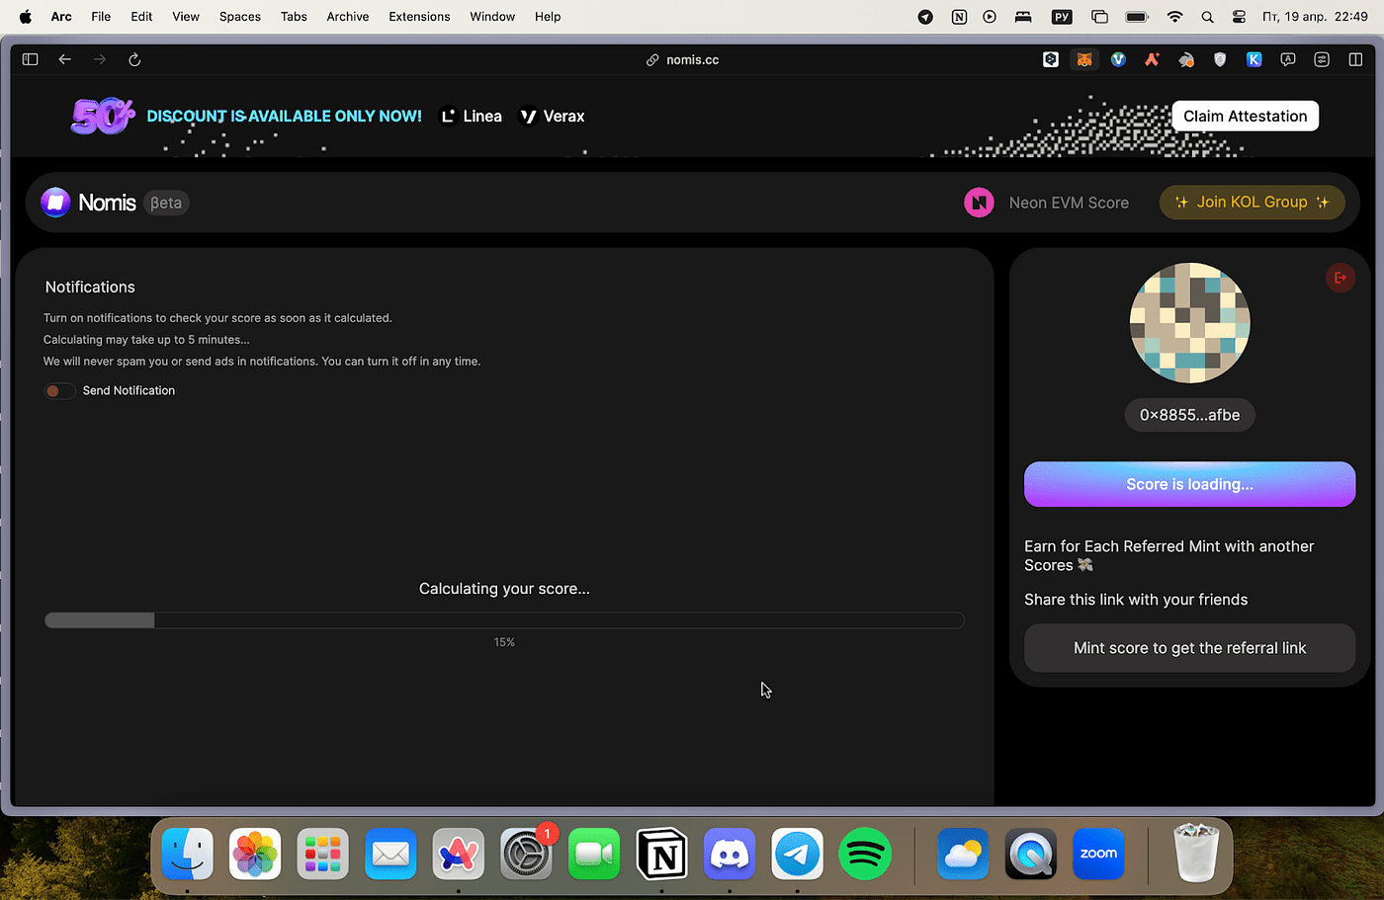Open the Photos app in dock

point(255,854)
